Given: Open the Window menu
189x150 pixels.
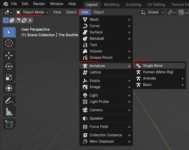Looking at the screenshot, I should pyautogui.click(x=57, y=4).
